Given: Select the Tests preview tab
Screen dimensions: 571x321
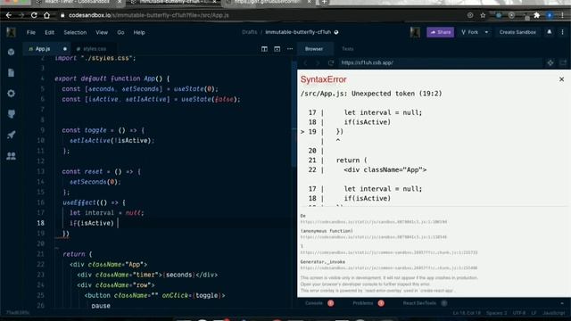Looking at the screenshot, I should (x=347, y=49).
